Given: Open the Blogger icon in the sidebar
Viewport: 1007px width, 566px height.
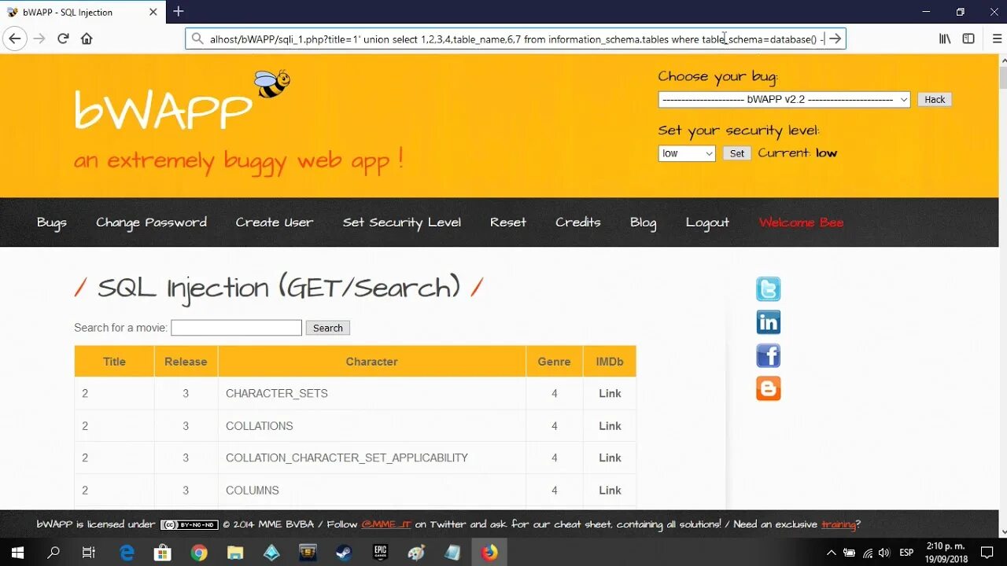Looking at the screenshot, I should (769, 388).
